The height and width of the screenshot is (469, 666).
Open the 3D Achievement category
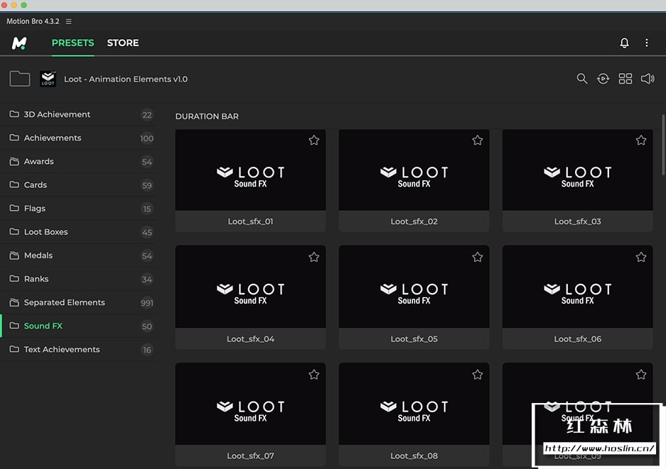79,114
